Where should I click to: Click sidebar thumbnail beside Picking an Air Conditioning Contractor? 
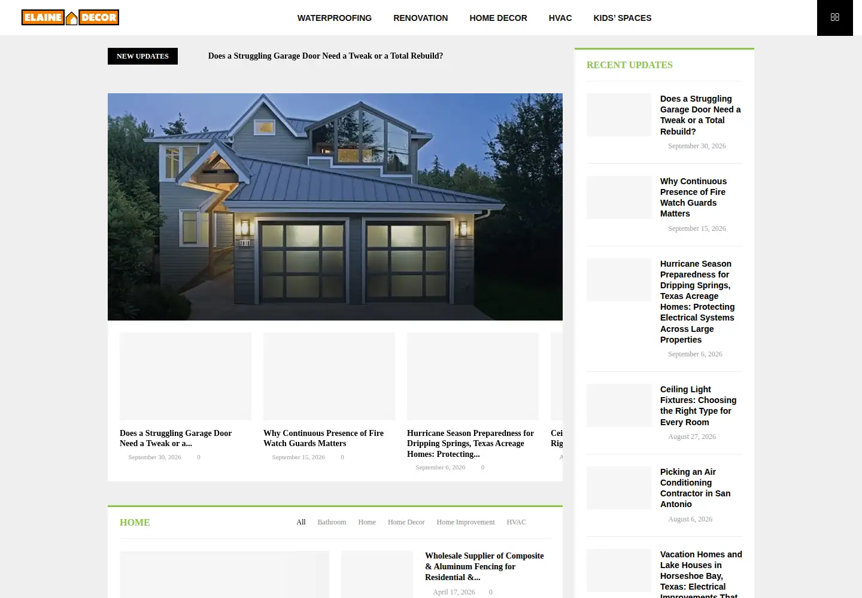[619, 488]
